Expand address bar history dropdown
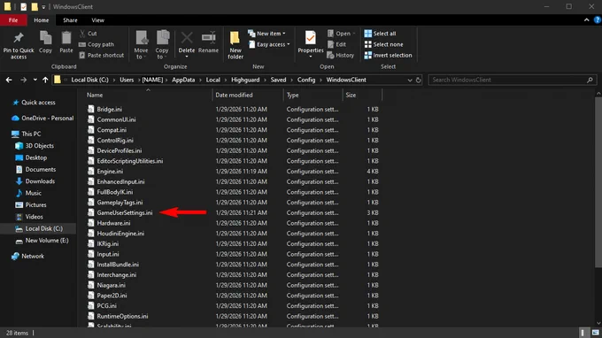602x338 pixels. tap(410, 80)
